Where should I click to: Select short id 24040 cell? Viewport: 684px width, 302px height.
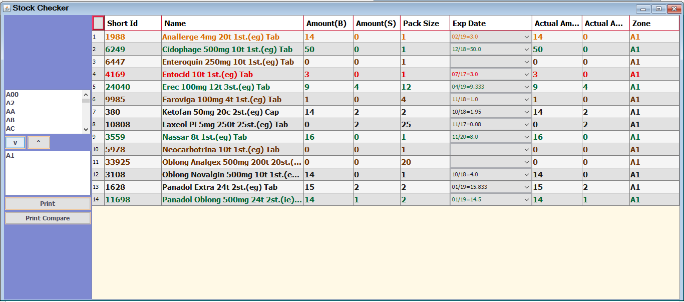pos(133,87)
